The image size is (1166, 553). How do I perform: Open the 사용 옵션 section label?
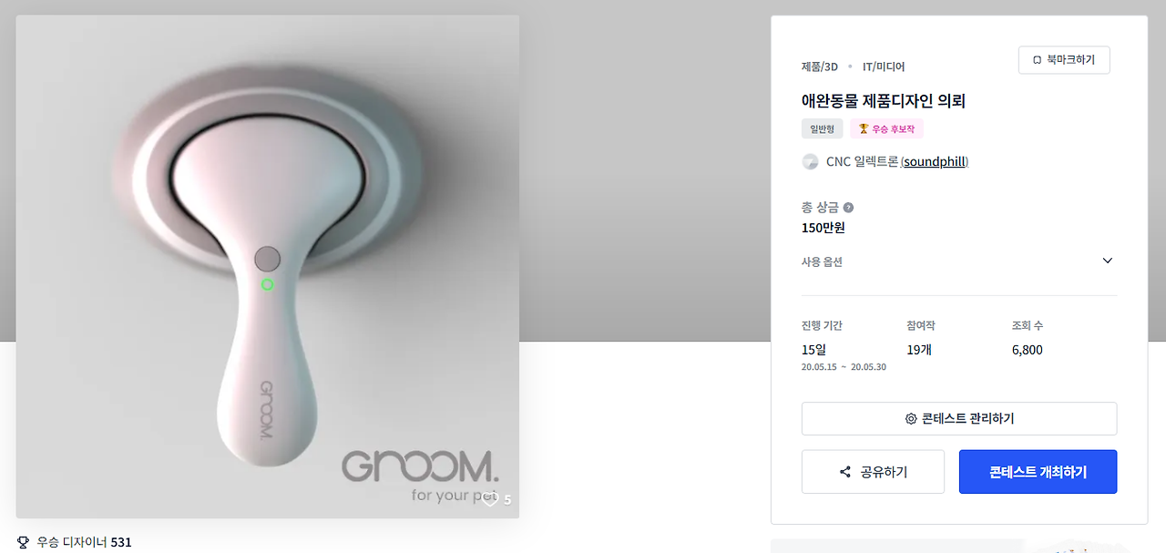pos(822,261)
